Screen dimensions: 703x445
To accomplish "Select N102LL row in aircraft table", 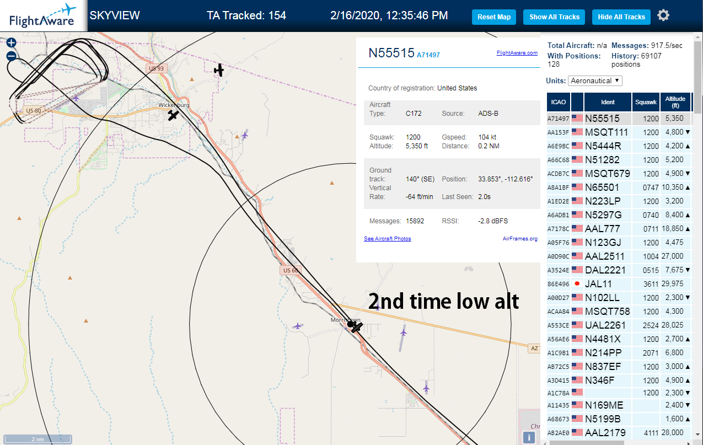I will coord(619,297).
